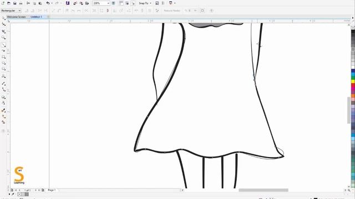The width and height of the screenshot is (355, 199).
Task: Select the Parallel Dimension tool
Action: 3,83
